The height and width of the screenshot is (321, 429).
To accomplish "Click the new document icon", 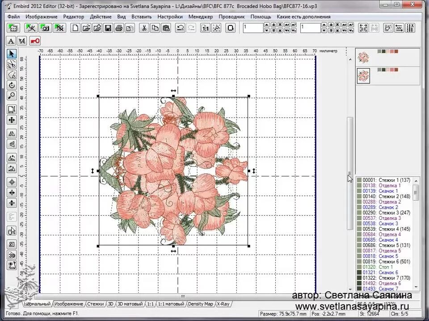I will [x=75, y=28].
